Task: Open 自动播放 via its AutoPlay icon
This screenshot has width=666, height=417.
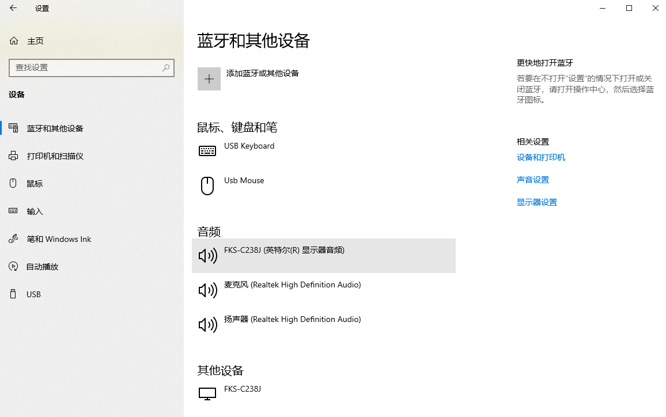Action: pyautogui.click(x=13, y=266)
